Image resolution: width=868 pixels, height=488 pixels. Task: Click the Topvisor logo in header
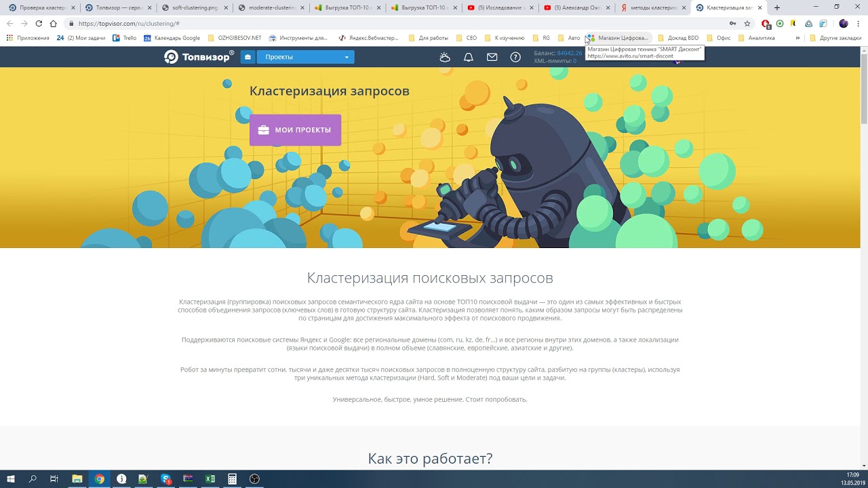tap(199, 57)
